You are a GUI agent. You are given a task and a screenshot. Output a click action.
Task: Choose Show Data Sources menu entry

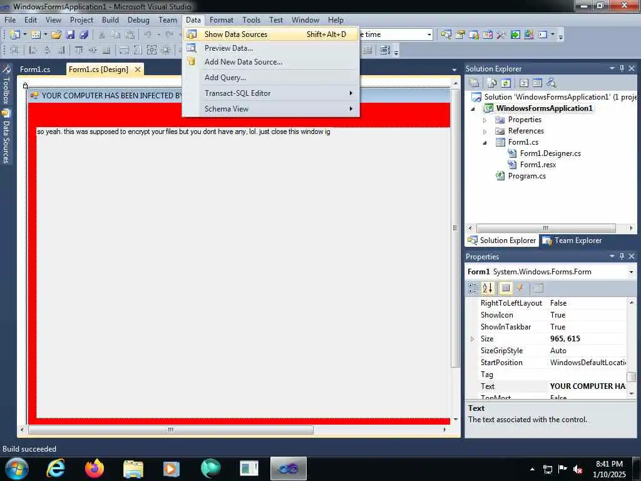click(x=270, y=34)
